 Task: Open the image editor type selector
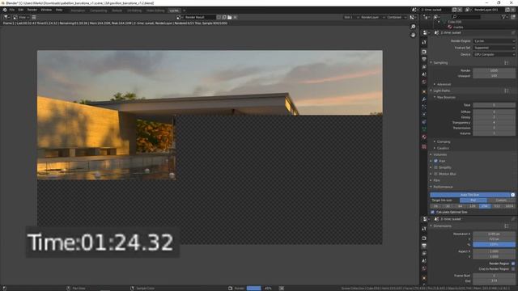point(6,17)
